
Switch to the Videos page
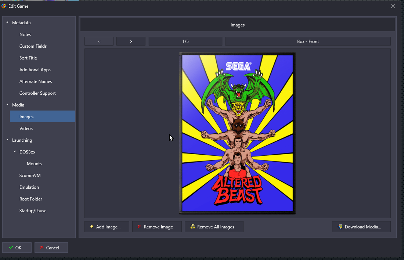(x=26, y=128)
